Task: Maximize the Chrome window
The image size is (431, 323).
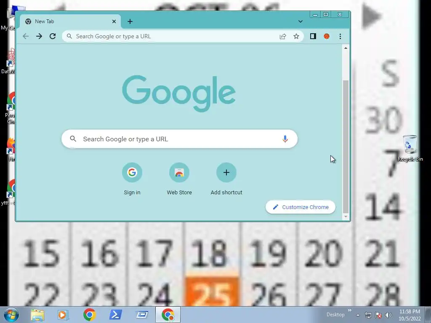Action: pyautogui.click(x=326, y=14)
